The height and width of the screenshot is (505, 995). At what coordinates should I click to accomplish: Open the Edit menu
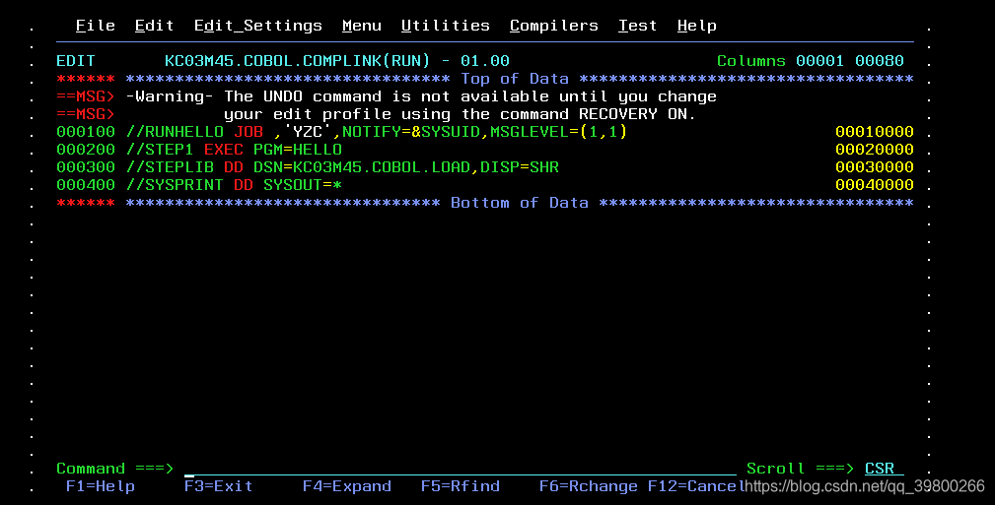click(x=154, y=26)
